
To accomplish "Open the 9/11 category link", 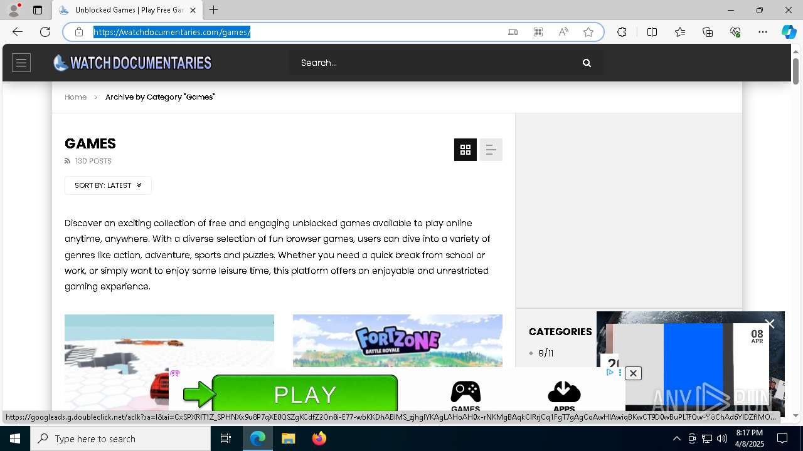I will [546, 353].
